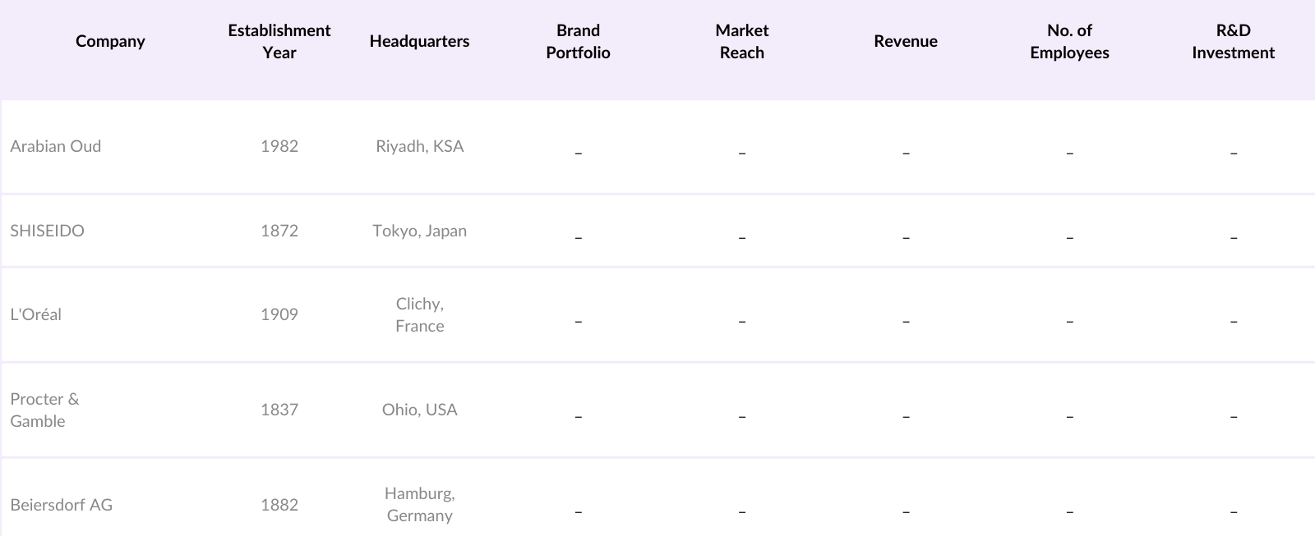This screenshot has height=536, width=1315.
Task: Click the Hamburg, Germany headquarters cell
Action: [x=419, y=504]
